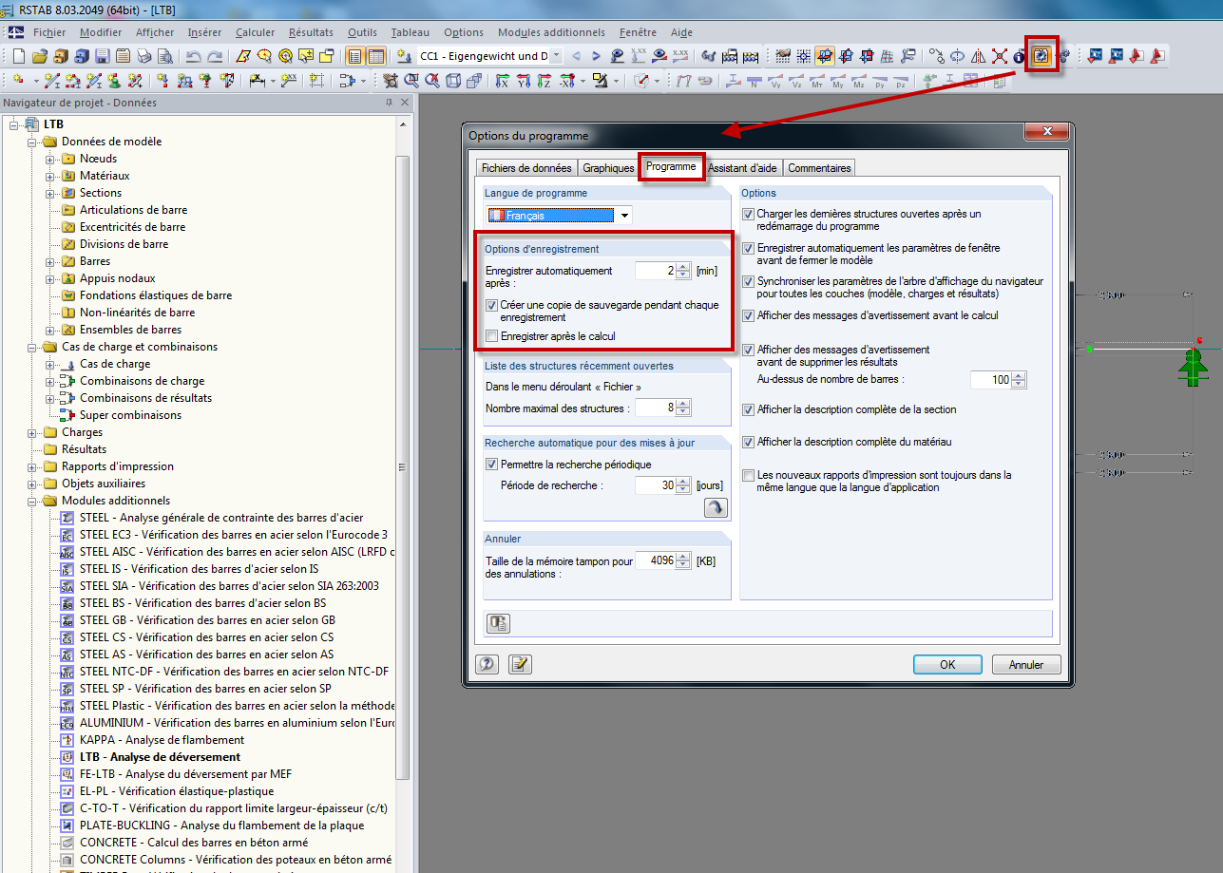Increase the Enregistrer automatiquement minutes value
The height and width of the screenshot is (873, 1223).
coord(683,266)
